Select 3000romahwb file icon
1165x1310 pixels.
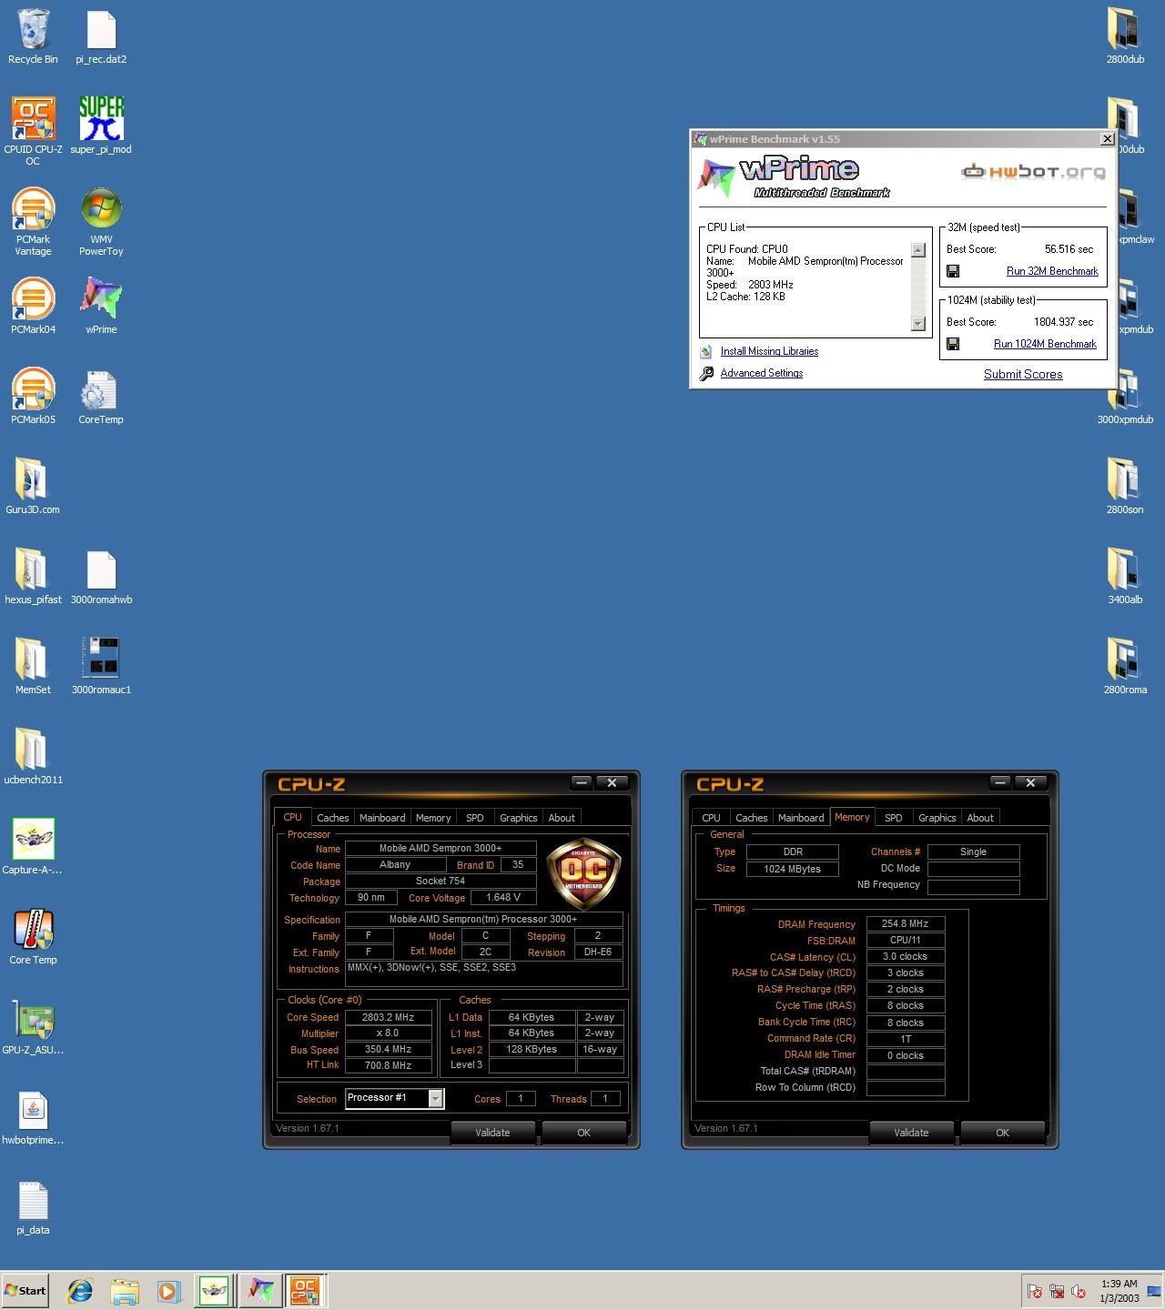click(101, 576)
